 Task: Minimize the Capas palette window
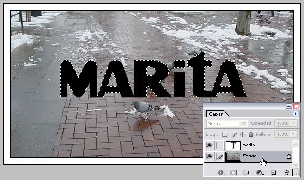pos(289,106)
